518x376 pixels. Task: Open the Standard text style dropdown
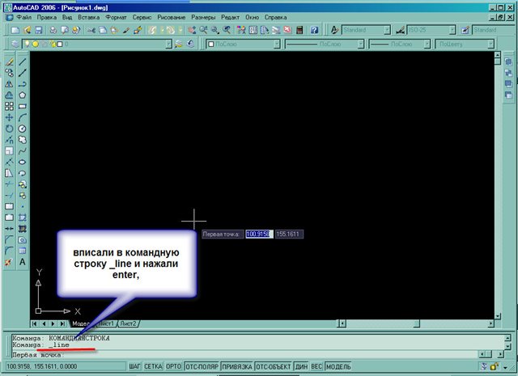click(366, 30)
